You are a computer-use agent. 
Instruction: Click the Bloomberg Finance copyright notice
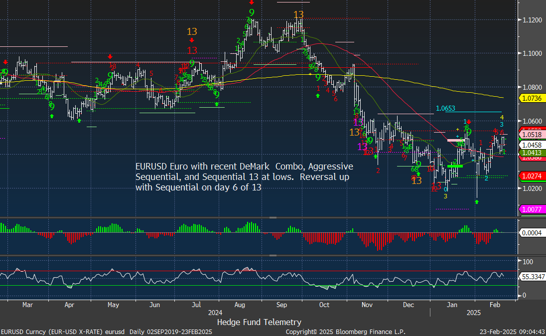click(345, 332)
